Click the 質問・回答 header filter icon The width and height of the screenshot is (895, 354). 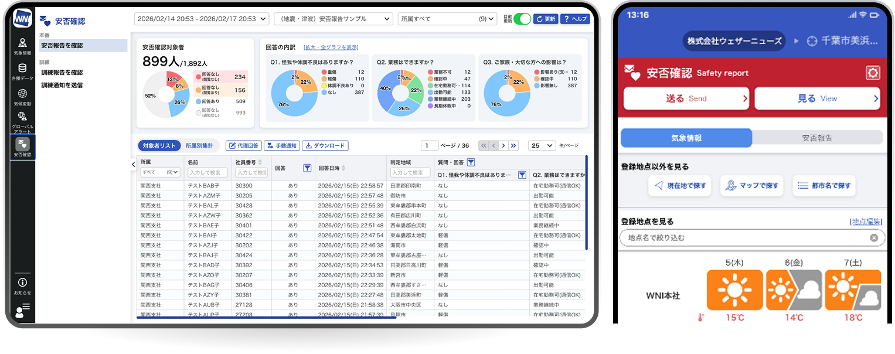coord(471,162)
